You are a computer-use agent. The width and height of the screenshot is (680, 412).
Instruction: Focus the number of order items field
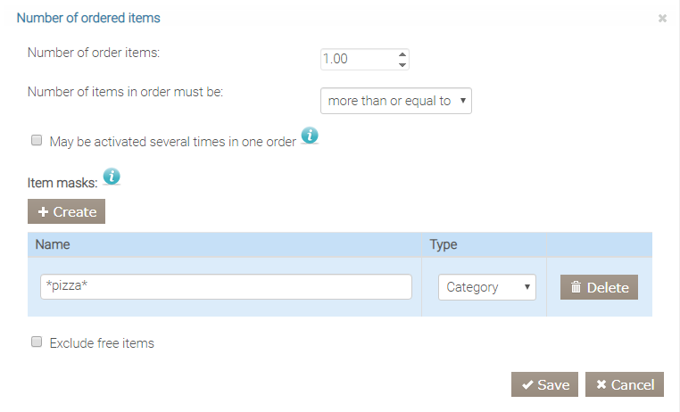click(357, 59)
